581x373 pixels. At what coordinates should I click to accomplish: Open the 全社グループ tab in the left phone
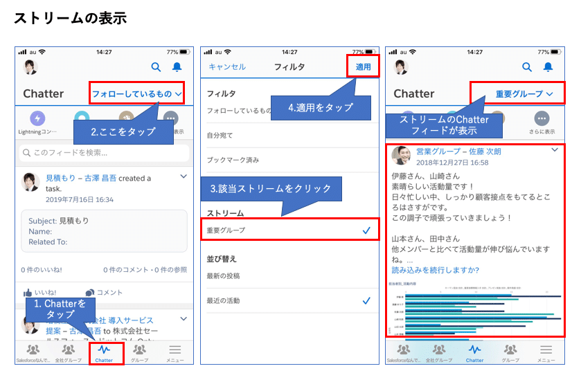(68, 354)
